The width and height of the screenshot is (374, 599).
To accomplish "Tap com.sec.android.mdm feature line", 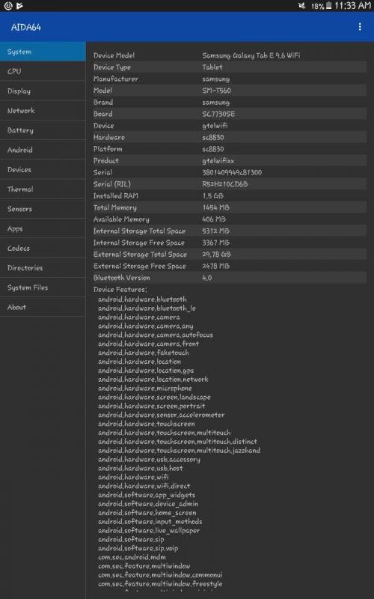I will tap(132, 557).
